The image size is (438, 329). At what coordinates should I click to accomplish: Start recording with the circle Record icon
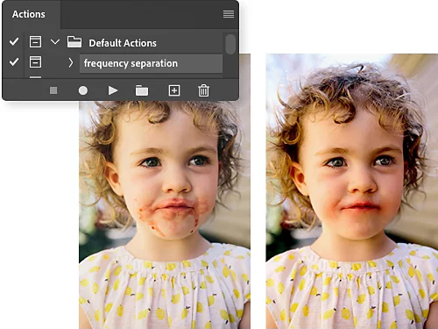83,90
